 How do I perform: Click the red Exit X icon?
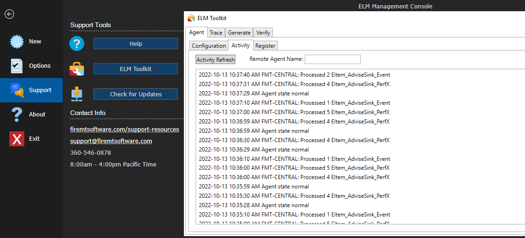click(x=17, y=138)
